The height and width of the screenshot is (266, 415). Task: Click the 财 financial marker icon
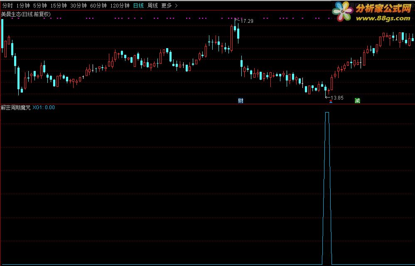tap(241, 100)
